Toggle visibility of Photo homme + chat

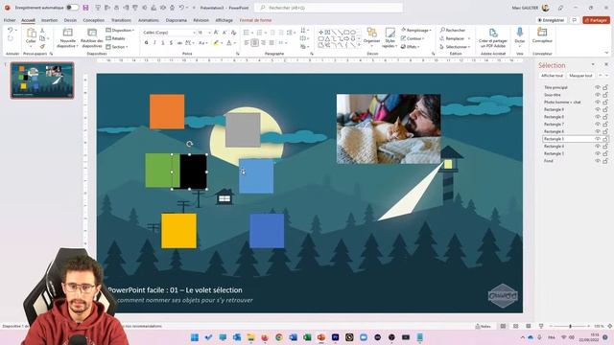pos(597,103)
